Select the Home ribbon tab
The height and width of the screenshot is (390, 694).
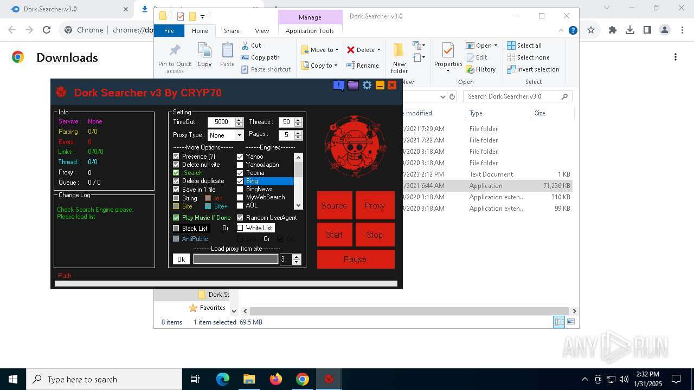[x=200, y=31]
